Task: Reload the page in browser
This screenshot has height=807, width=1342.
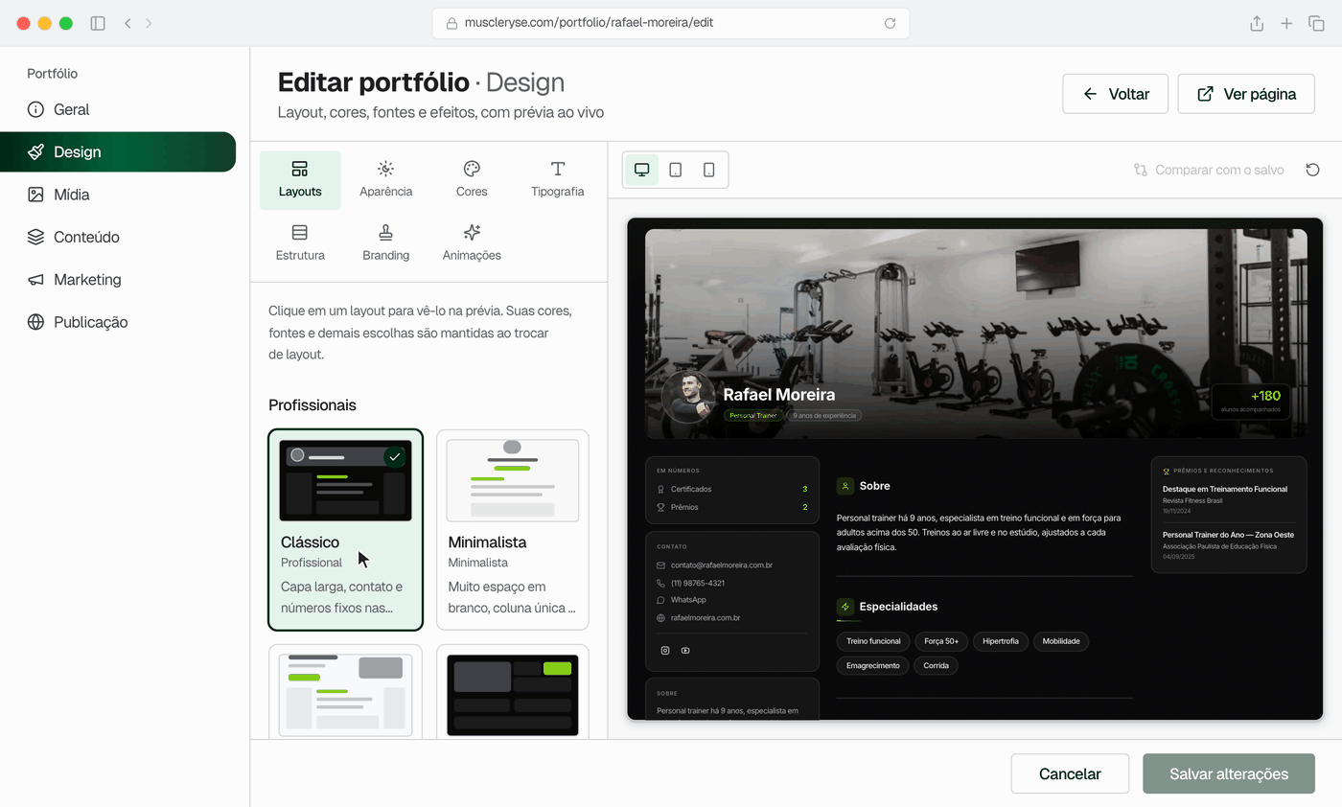Action: pos(890,23)
